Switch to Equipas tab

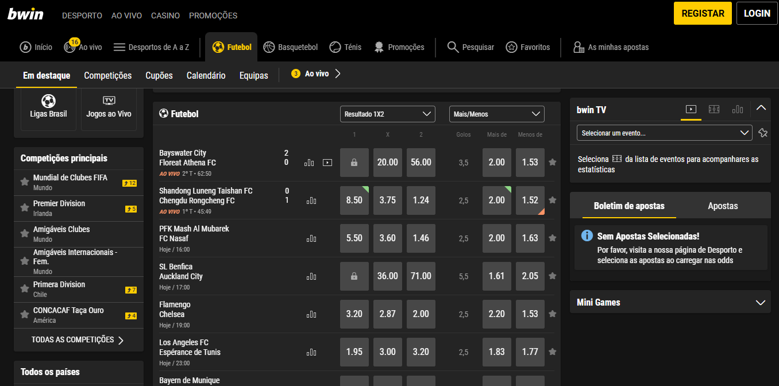[254, 75]
